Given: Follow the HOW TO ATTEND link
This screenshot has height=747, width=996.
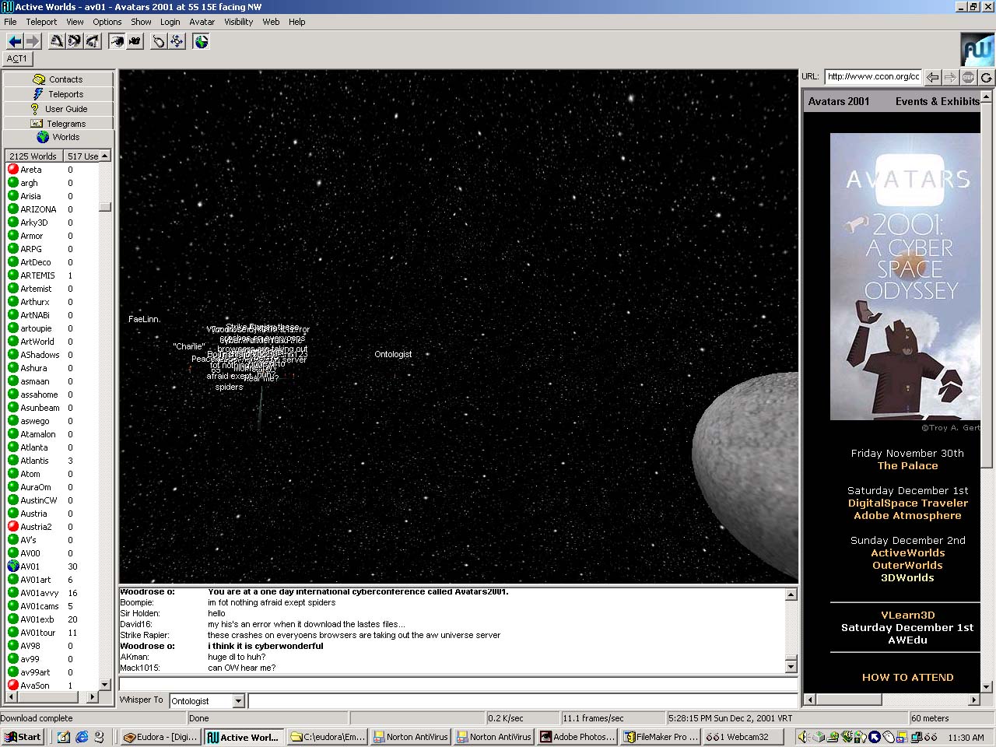Looking at the screenshot, I should (x=907, y=677).
